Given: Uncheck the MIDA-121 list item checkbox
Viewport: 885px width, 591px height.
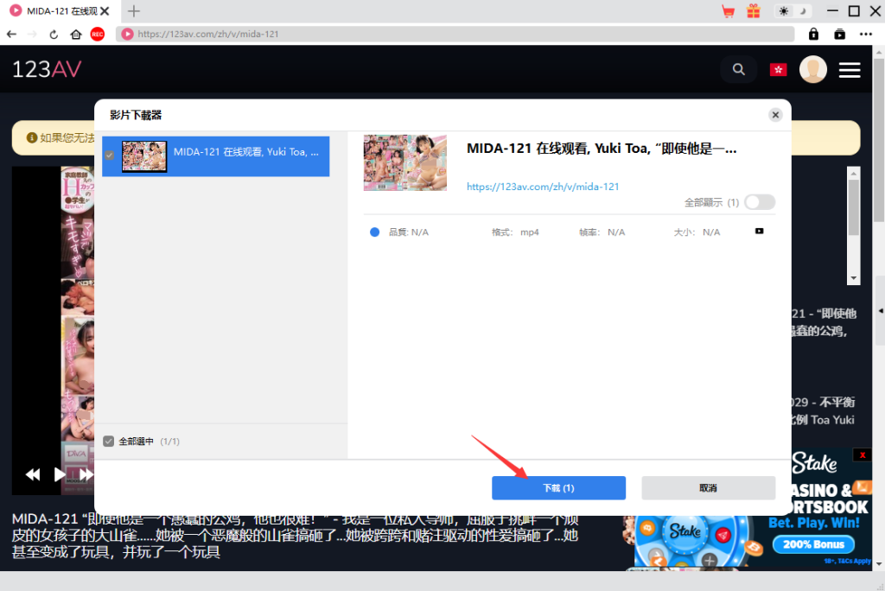Looking at the screenshot, I should tap(110, 156).
